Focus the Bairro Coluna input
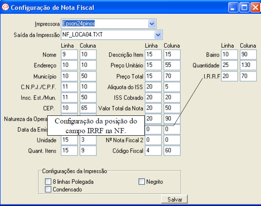261x206 pixels. [x=248, y=55]
